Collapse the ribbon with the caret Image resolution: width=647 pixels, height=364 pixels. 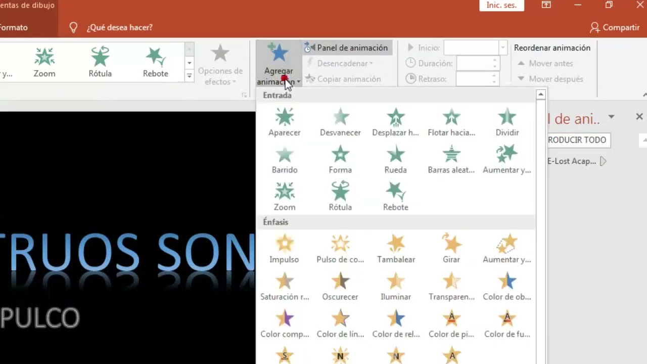coord(644,95)
